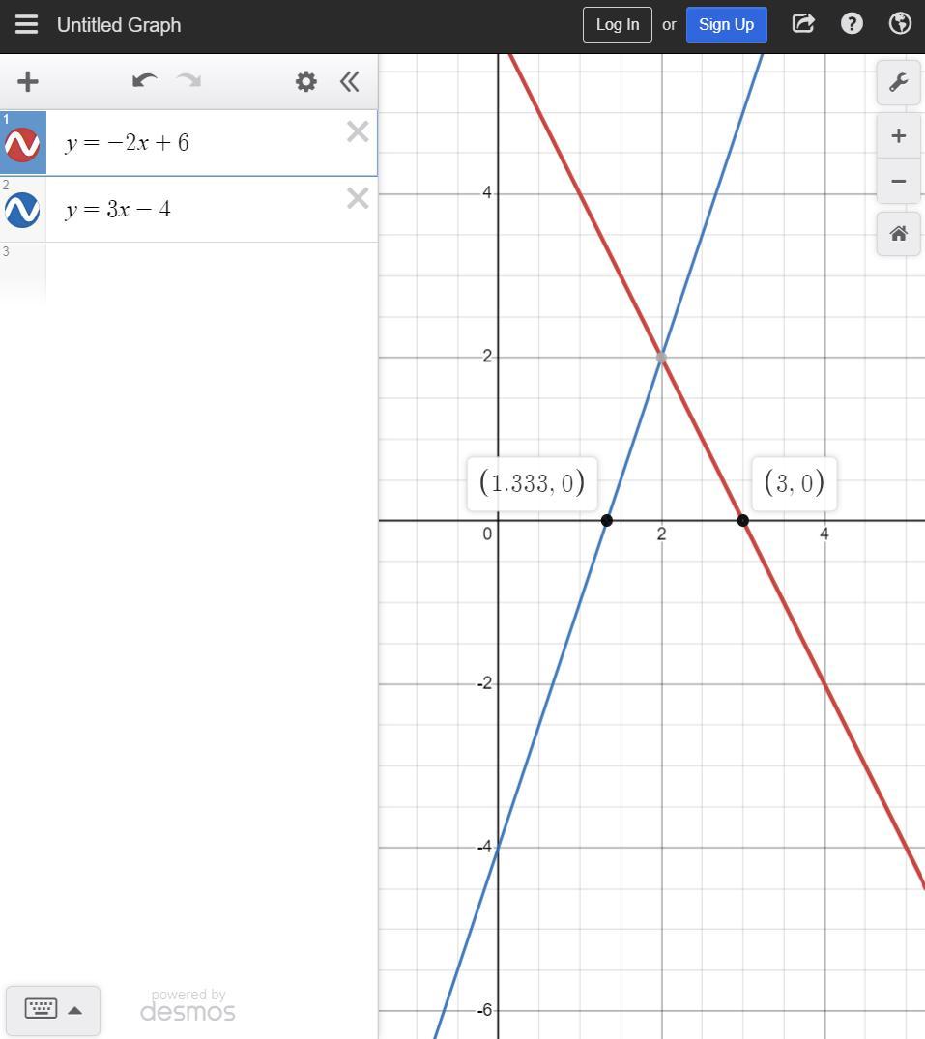Toggle visibility of red line y=-2x+6
The width and height of the screenshot is (925, 1039).
click(22, 144)
